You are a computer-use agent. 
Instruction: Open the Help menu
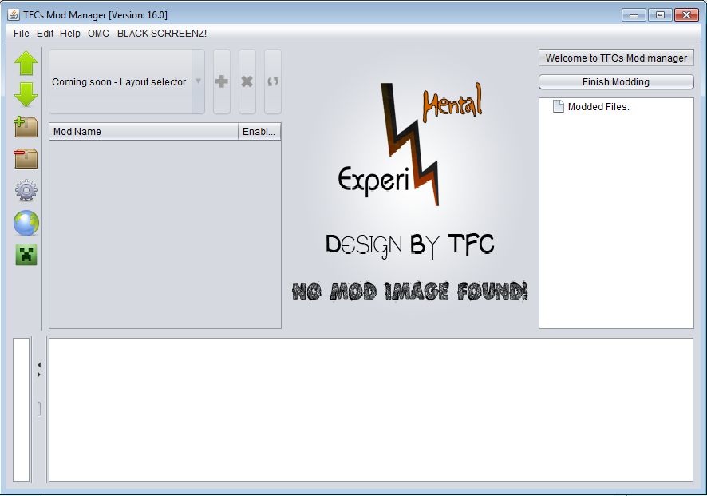pos(70,34)
